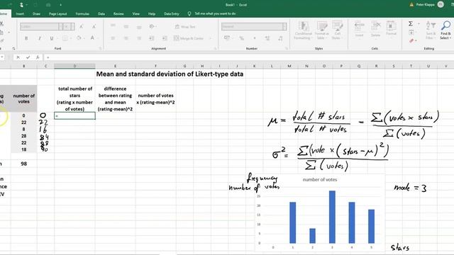This screenshot has width=454, height=255.
Task: Click the Insert Function fx icon
Action: click(x=38, y=57)
